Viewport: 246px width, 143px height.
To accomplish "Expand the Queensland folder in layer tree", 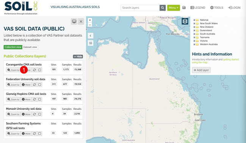I will coord(194,30).
